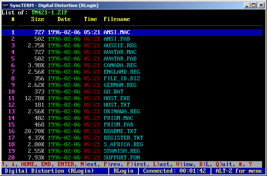Screen dimensions: 267x176
Task: Maximize the SyncTERM window
Action: [254, 5]
